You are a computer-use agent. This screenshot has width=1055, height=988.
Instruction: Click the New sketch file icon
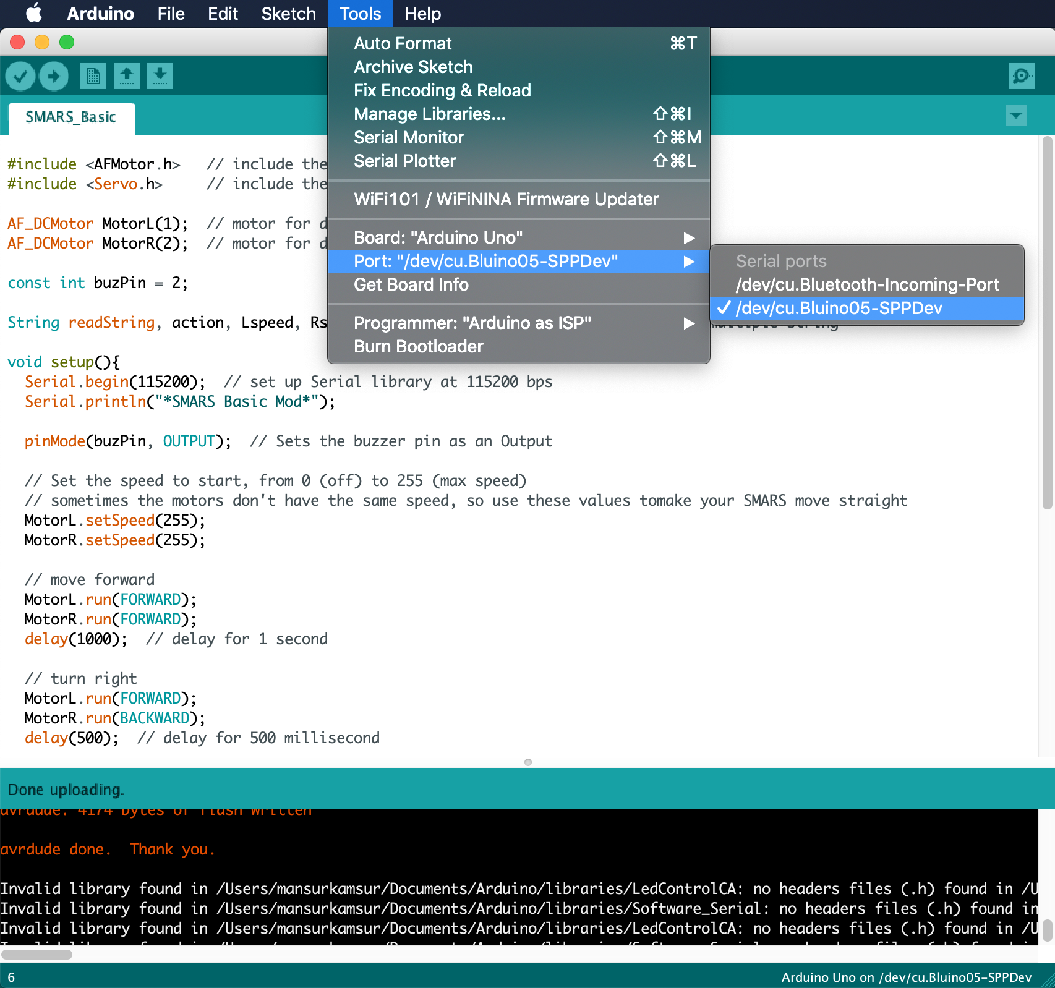(93, 76)
